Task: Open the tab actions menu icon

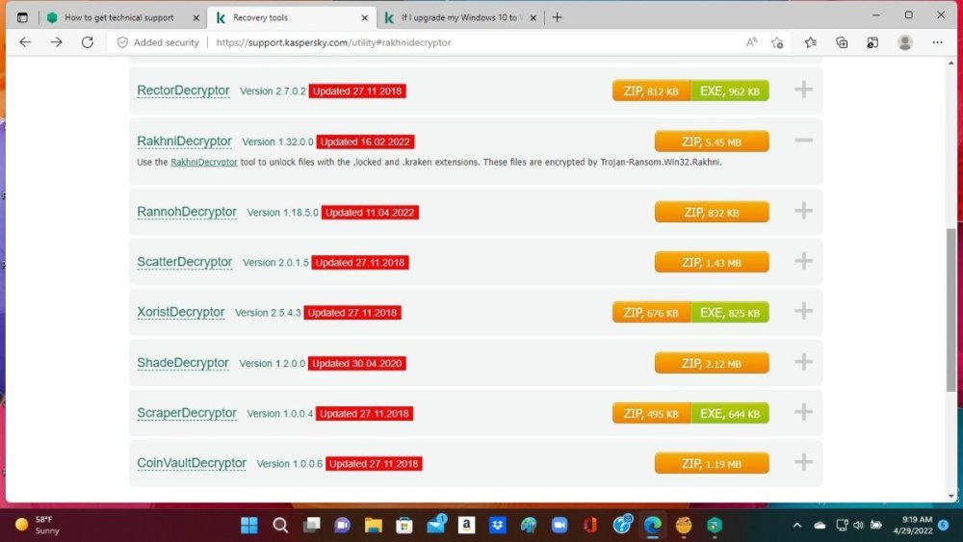Action: click(x=23, y=17)
